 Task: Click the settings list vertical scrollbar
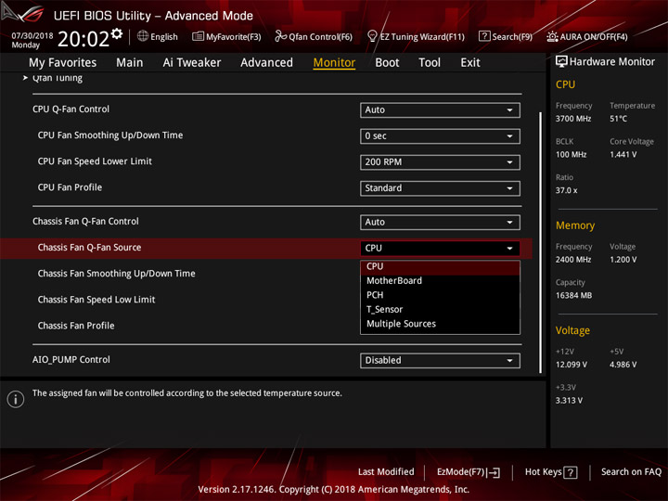[x=541, y=242]
